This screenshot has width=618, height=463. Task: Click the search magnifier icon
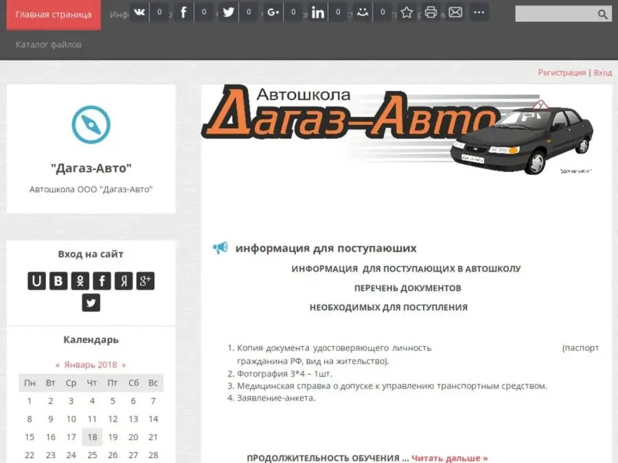602,14
